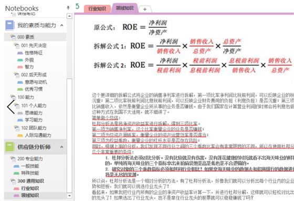Screen dimensions: 294x201
Task: Click the large left arrow overlay
Action: [x=11, y=107]
